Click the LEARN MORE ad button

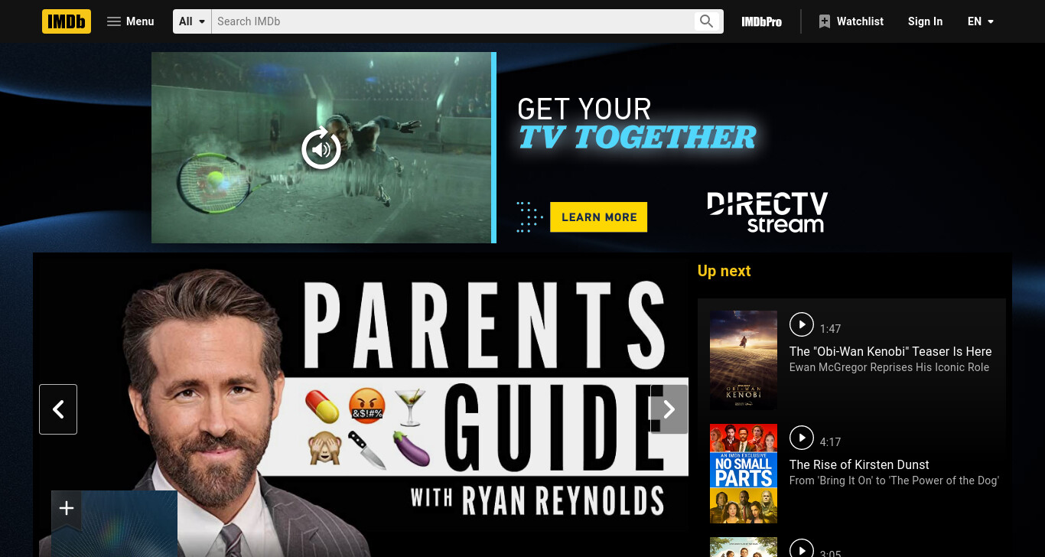click(x=599, y=217)
